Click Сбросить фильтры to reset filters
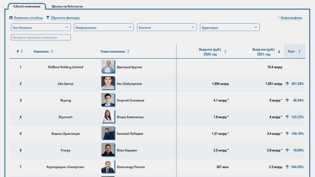This screenshot has width=315, height=177. 65,18
